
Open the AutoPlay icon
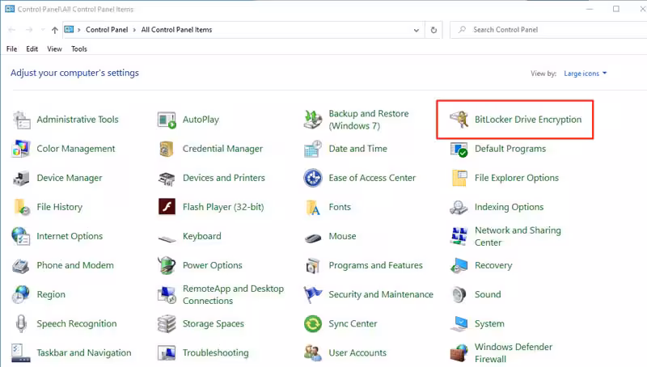pos(167,120)
